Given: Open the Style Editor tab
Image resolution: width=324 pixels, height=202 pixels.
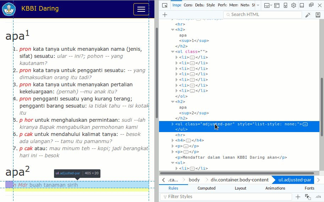Looking at the screenshot, I should click(210, 5).
